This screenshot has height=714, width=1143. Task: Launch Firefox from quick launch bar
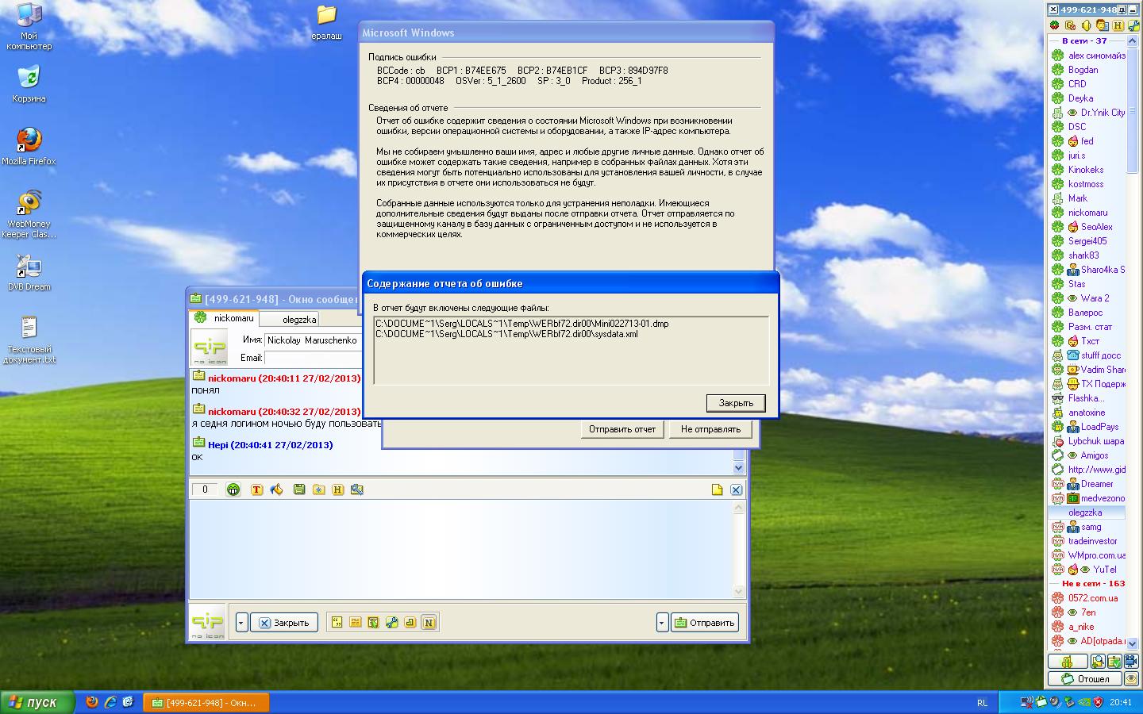[x=92, y=702]
